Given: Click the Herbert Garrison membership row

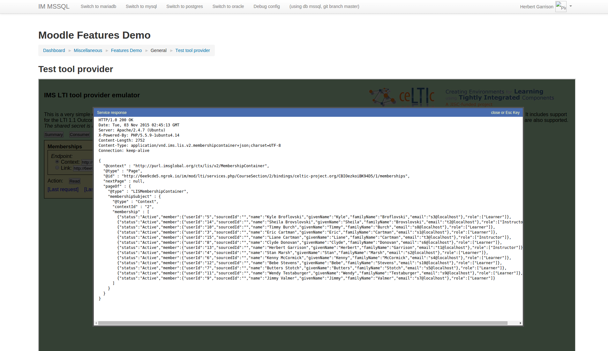Looking at the screenshot, I should [320, 248].
